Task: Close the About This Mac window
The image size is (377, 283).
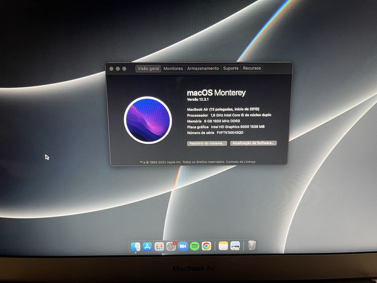Action: 111,69
